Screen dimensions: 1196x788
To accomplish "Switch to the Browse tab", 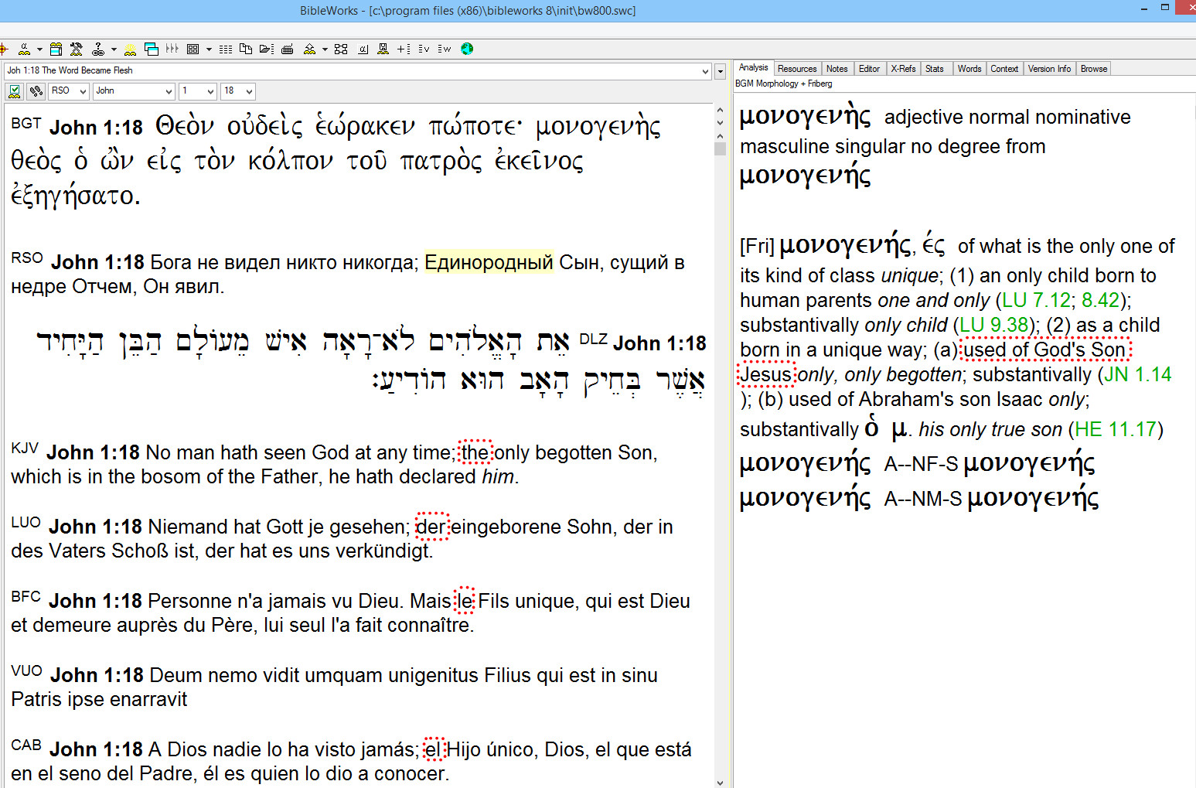I will click(1094, 69).
